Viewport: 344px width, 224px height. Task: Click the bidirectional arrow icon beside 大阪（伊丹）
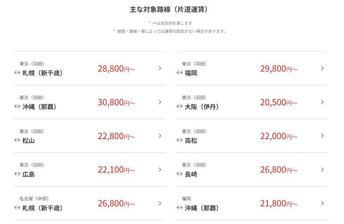(x=179, y=106)
